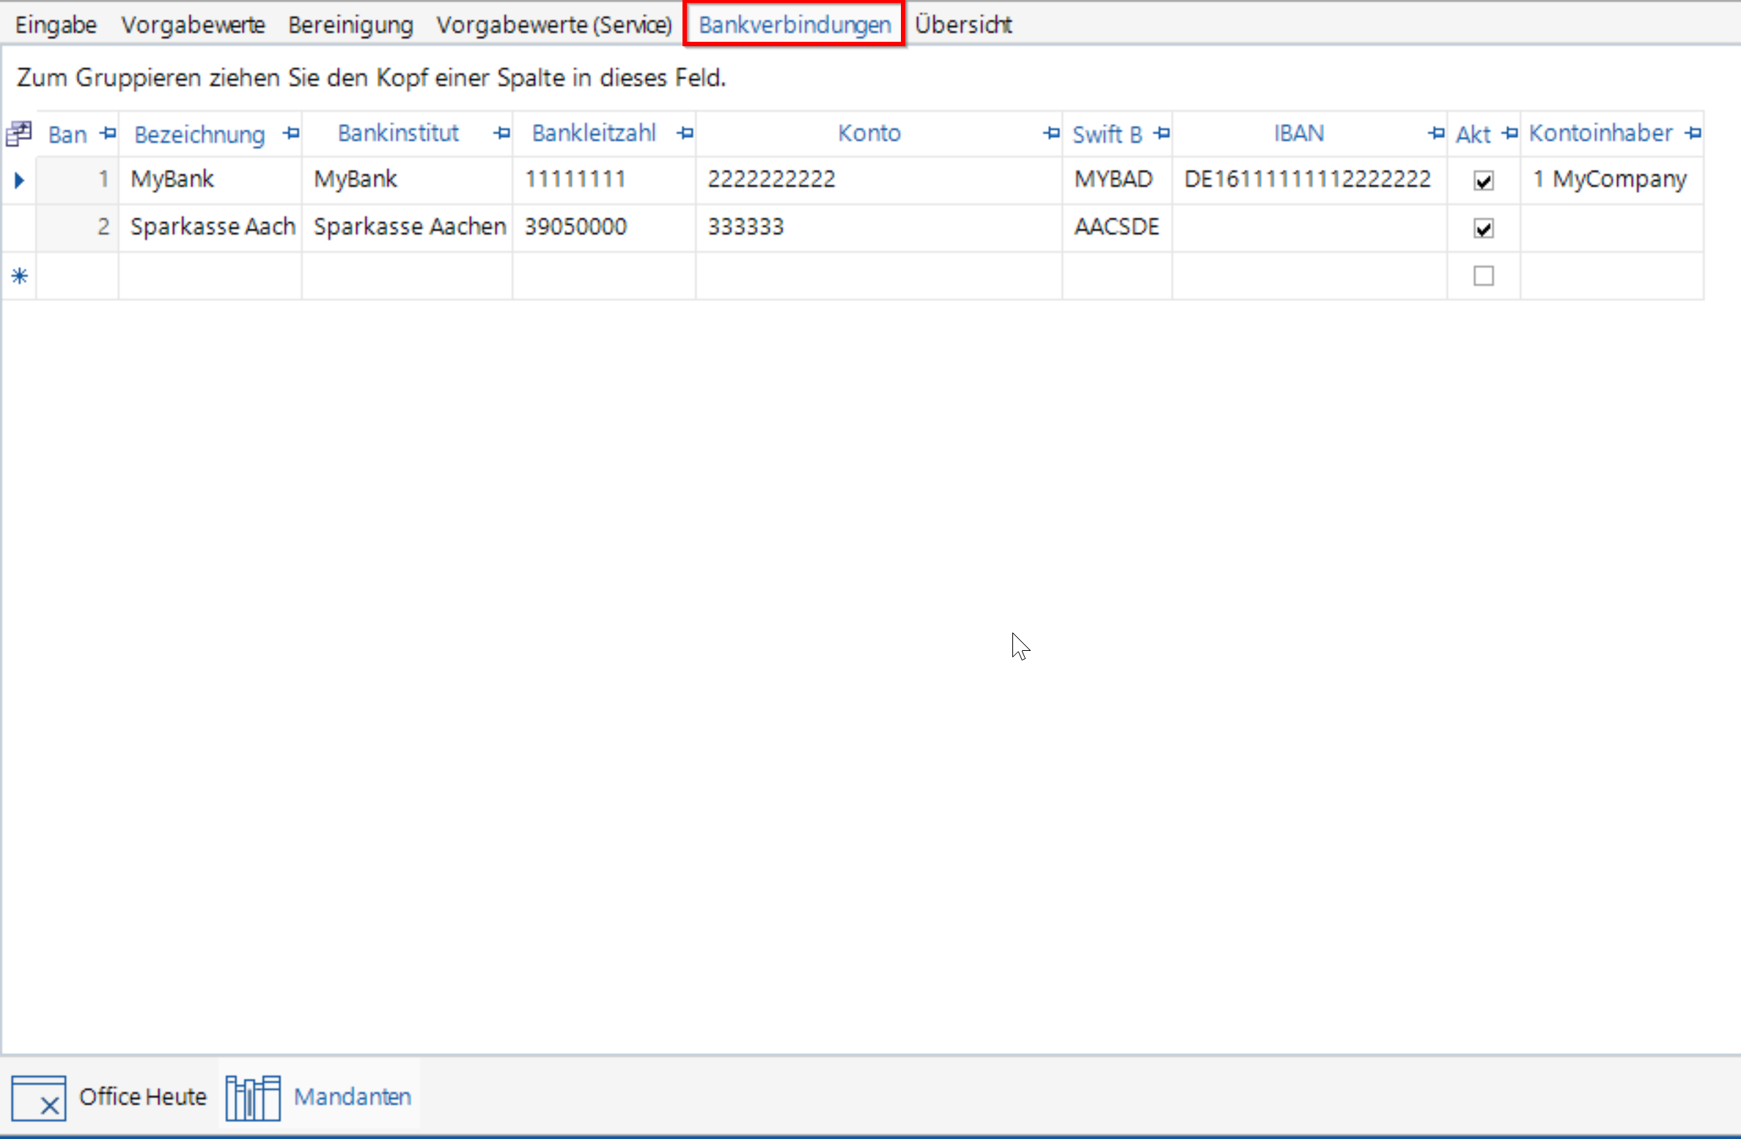This screenshot has height=1139, width=1741.
Task: Select Bankinstitut cell 'MyBank'
Action: [x=408, y=180]
